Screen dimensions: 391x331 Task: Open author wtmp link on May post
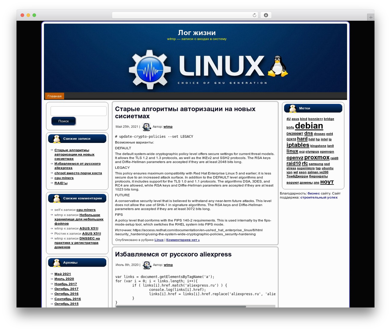(168, 127)
